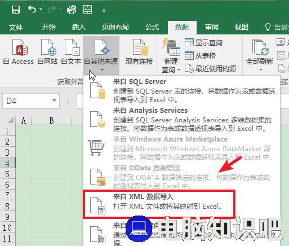Select row 10 header

[x=7, y=228]
